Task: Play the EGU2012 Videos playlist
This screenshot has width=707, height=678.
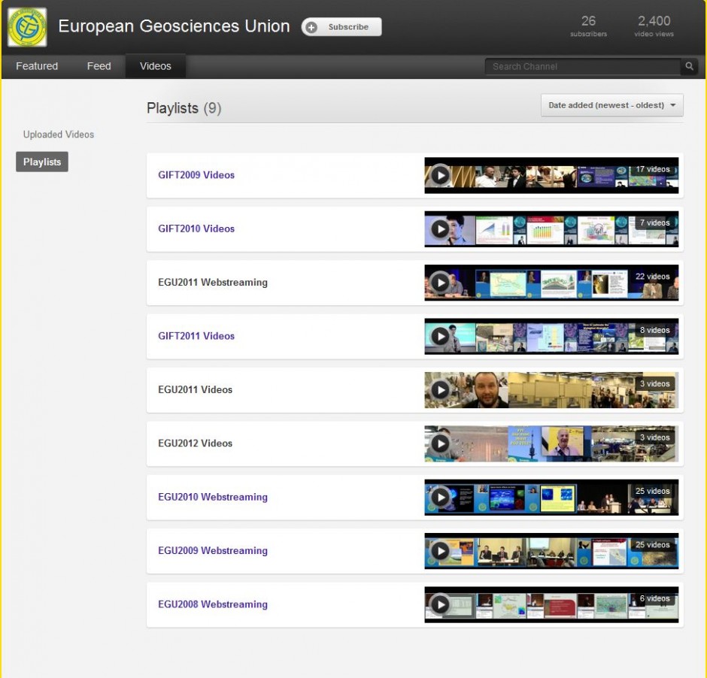Action: [440, 443]
